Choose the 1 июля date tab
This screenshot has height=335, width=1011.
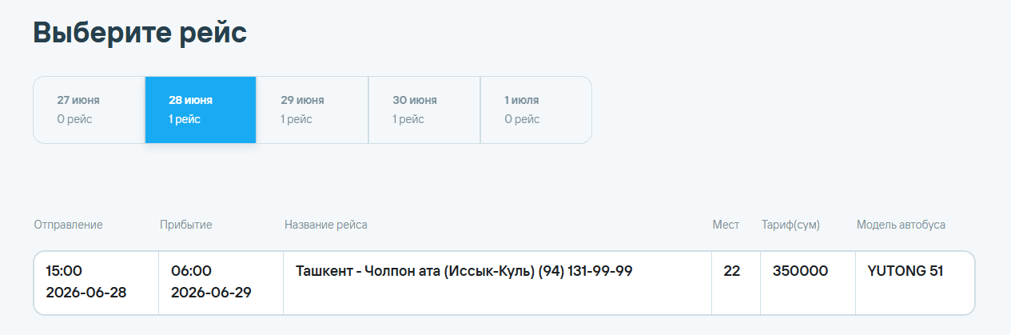tap(535, 110)
